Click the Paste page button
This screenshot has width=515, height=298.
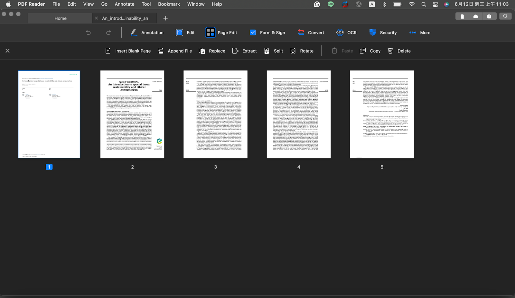click(x=342, y=51)
